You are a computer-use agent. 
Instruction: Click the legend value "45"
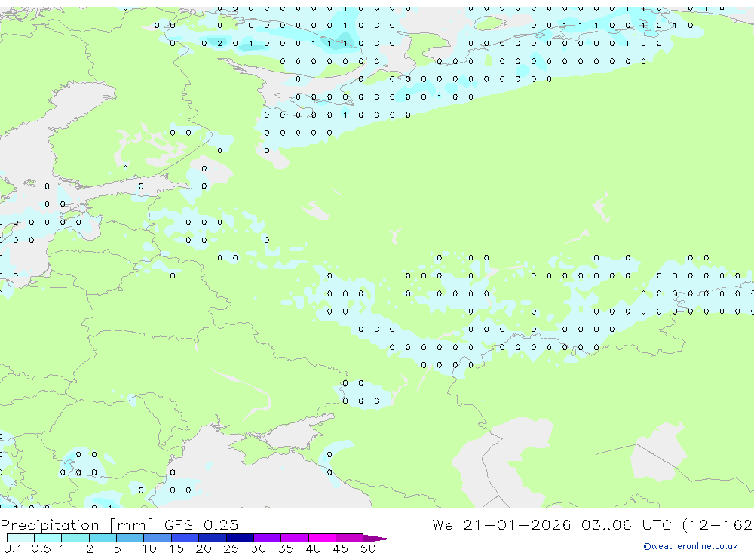(x=341, y=548)
